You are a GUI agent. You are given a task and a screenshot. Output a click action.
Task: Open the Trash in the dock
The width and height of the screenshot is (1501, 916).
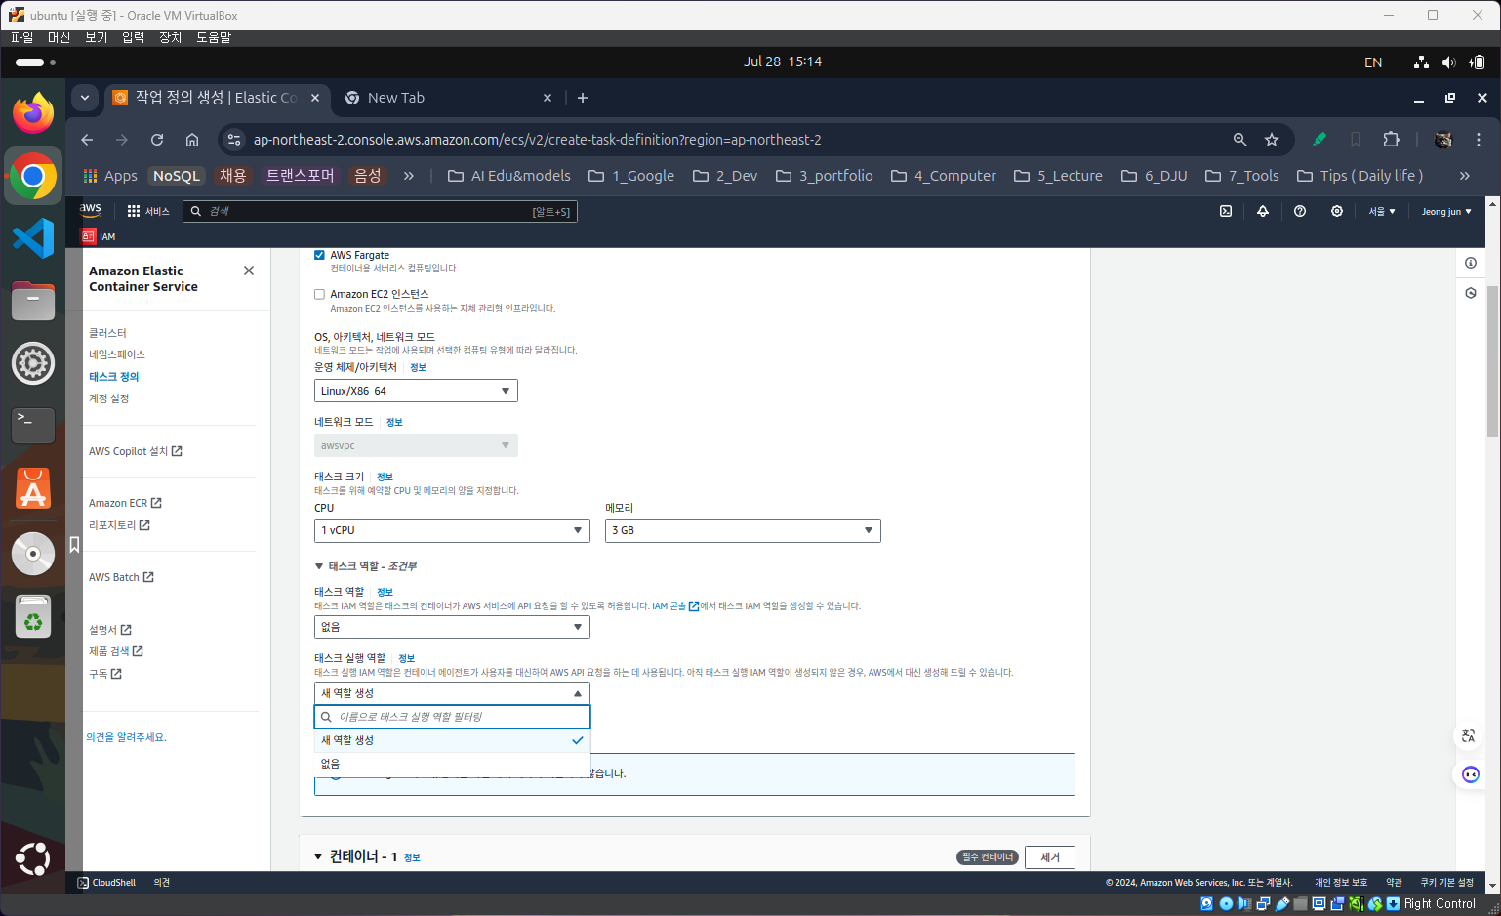[33, 617]
